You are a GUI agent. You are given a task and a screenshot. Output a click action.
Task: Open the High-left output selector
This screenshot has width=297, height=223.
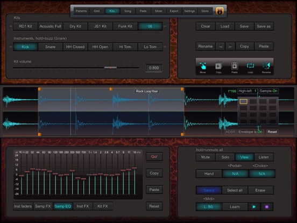click(x=247, y=91)
